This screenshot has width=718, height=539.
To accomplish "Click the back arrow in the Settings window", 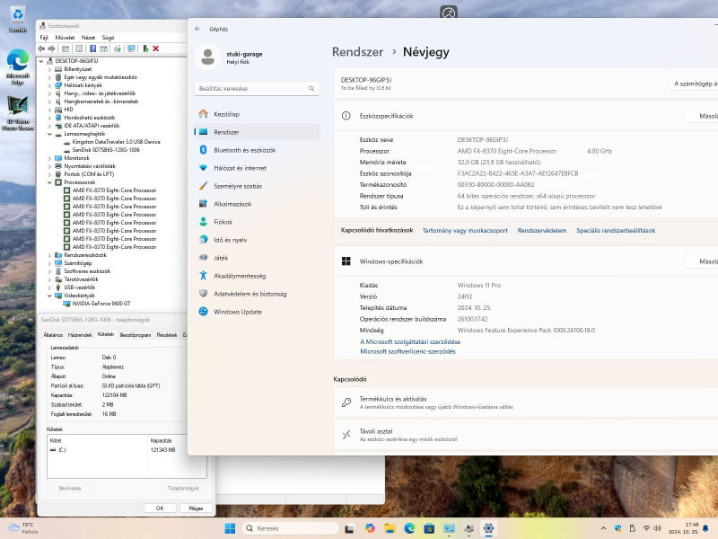I will [x=197, y=29].
